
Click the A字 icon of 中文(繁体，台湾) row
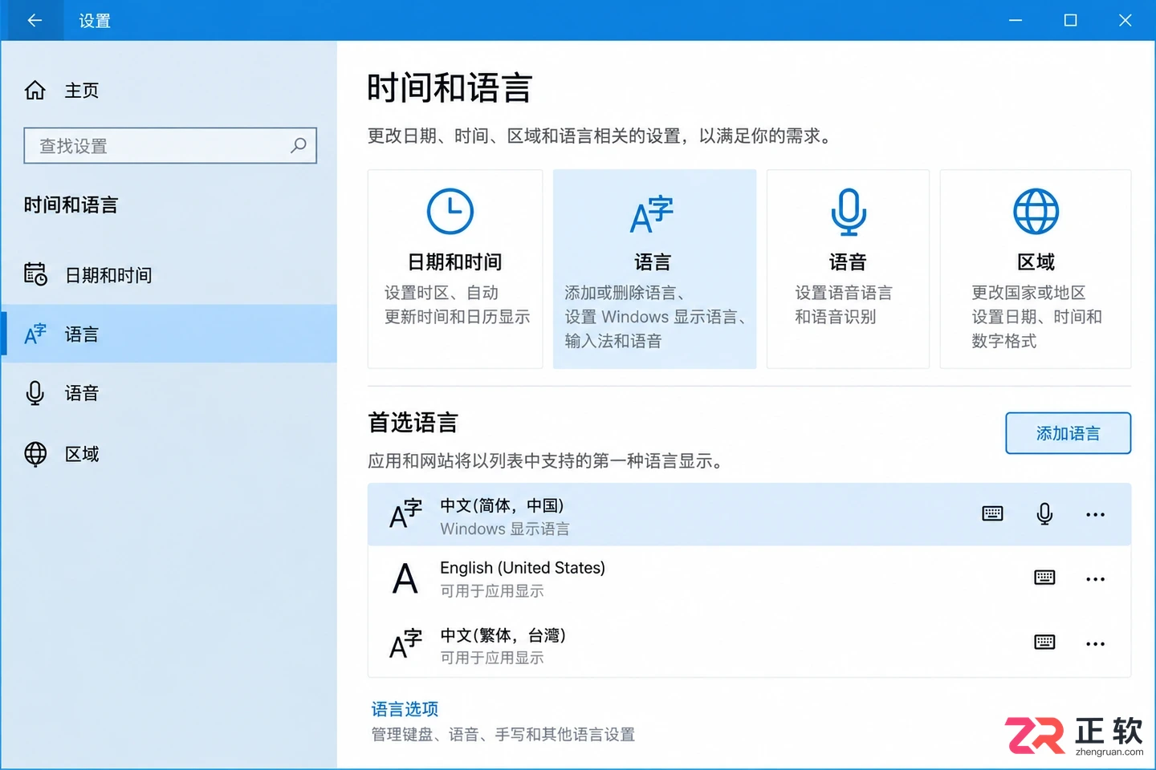[x=406, y=643]
